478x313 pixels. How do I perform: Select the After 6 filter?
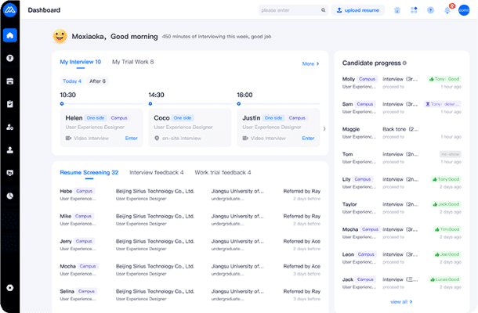[97, 81]
